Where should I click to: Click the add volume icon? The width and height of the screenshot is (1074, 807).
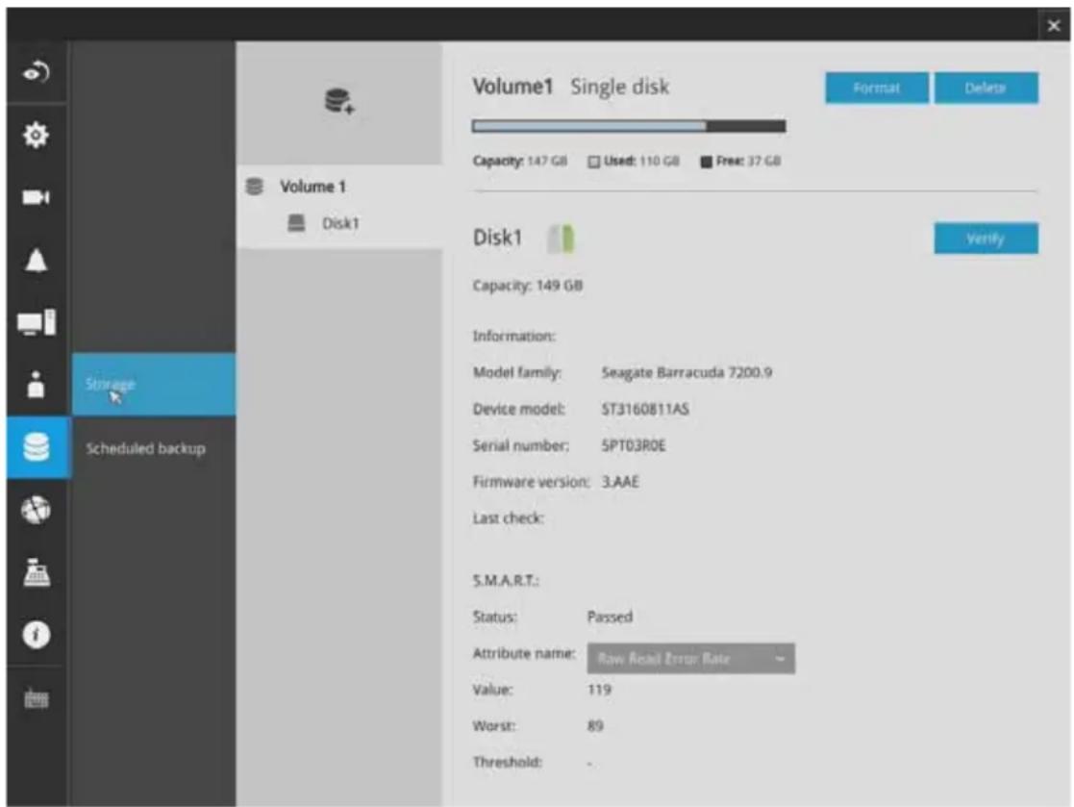tap(339, 101)
